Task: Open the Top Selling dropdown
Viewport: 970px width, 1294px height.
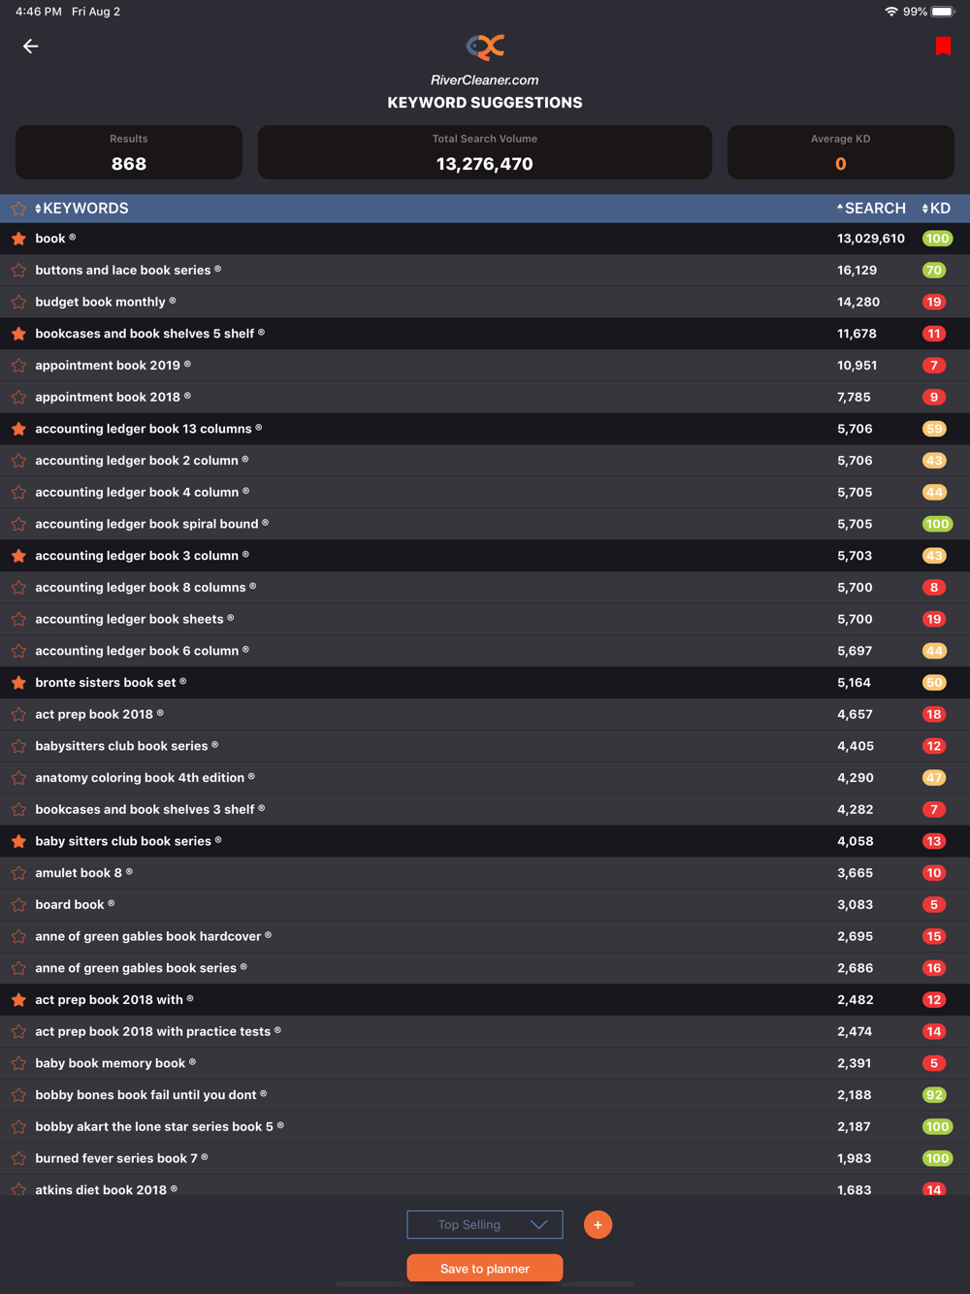Action: tap(485, 1225)
